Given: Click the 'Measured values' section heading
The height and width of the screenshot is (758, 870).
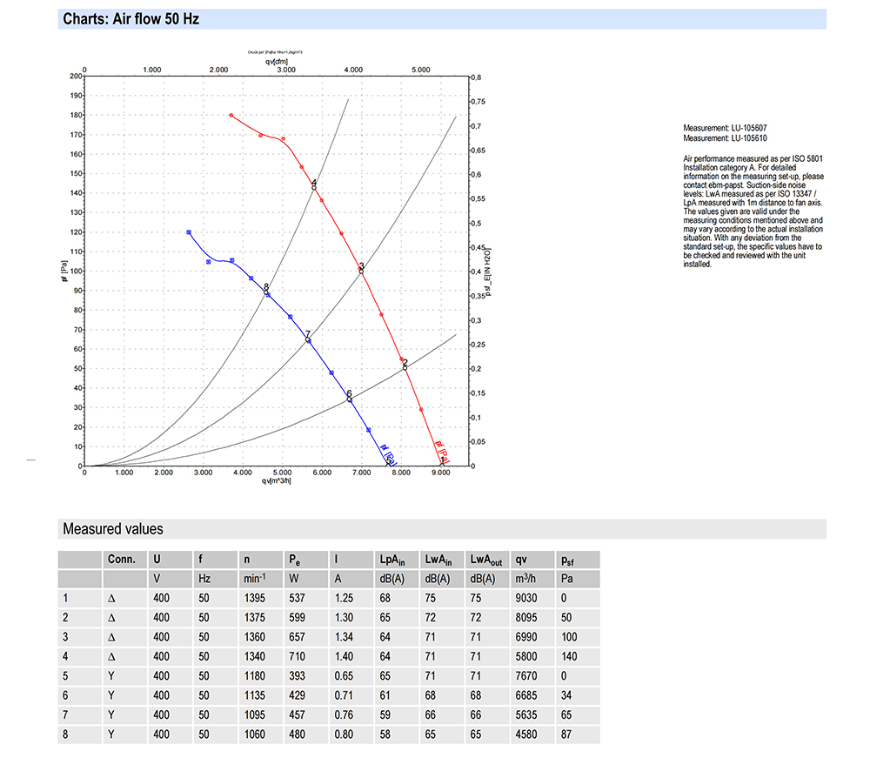Looking at the screenshot, I should tap(113, 529).
